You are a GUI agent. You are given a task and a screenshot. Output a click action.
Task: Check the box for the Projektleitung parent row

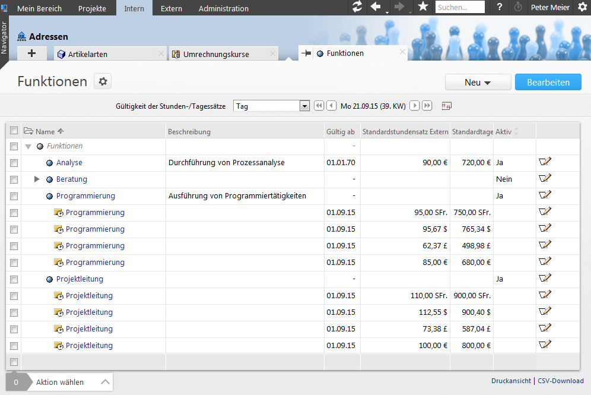coord(14,279)
